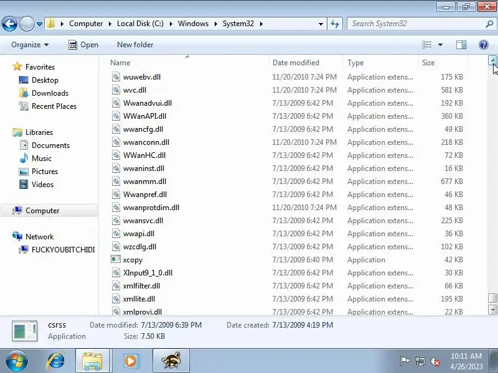The image size is (498, 373).
Task: Select the wwanmm.dll file icon
Action: [116, 181]
